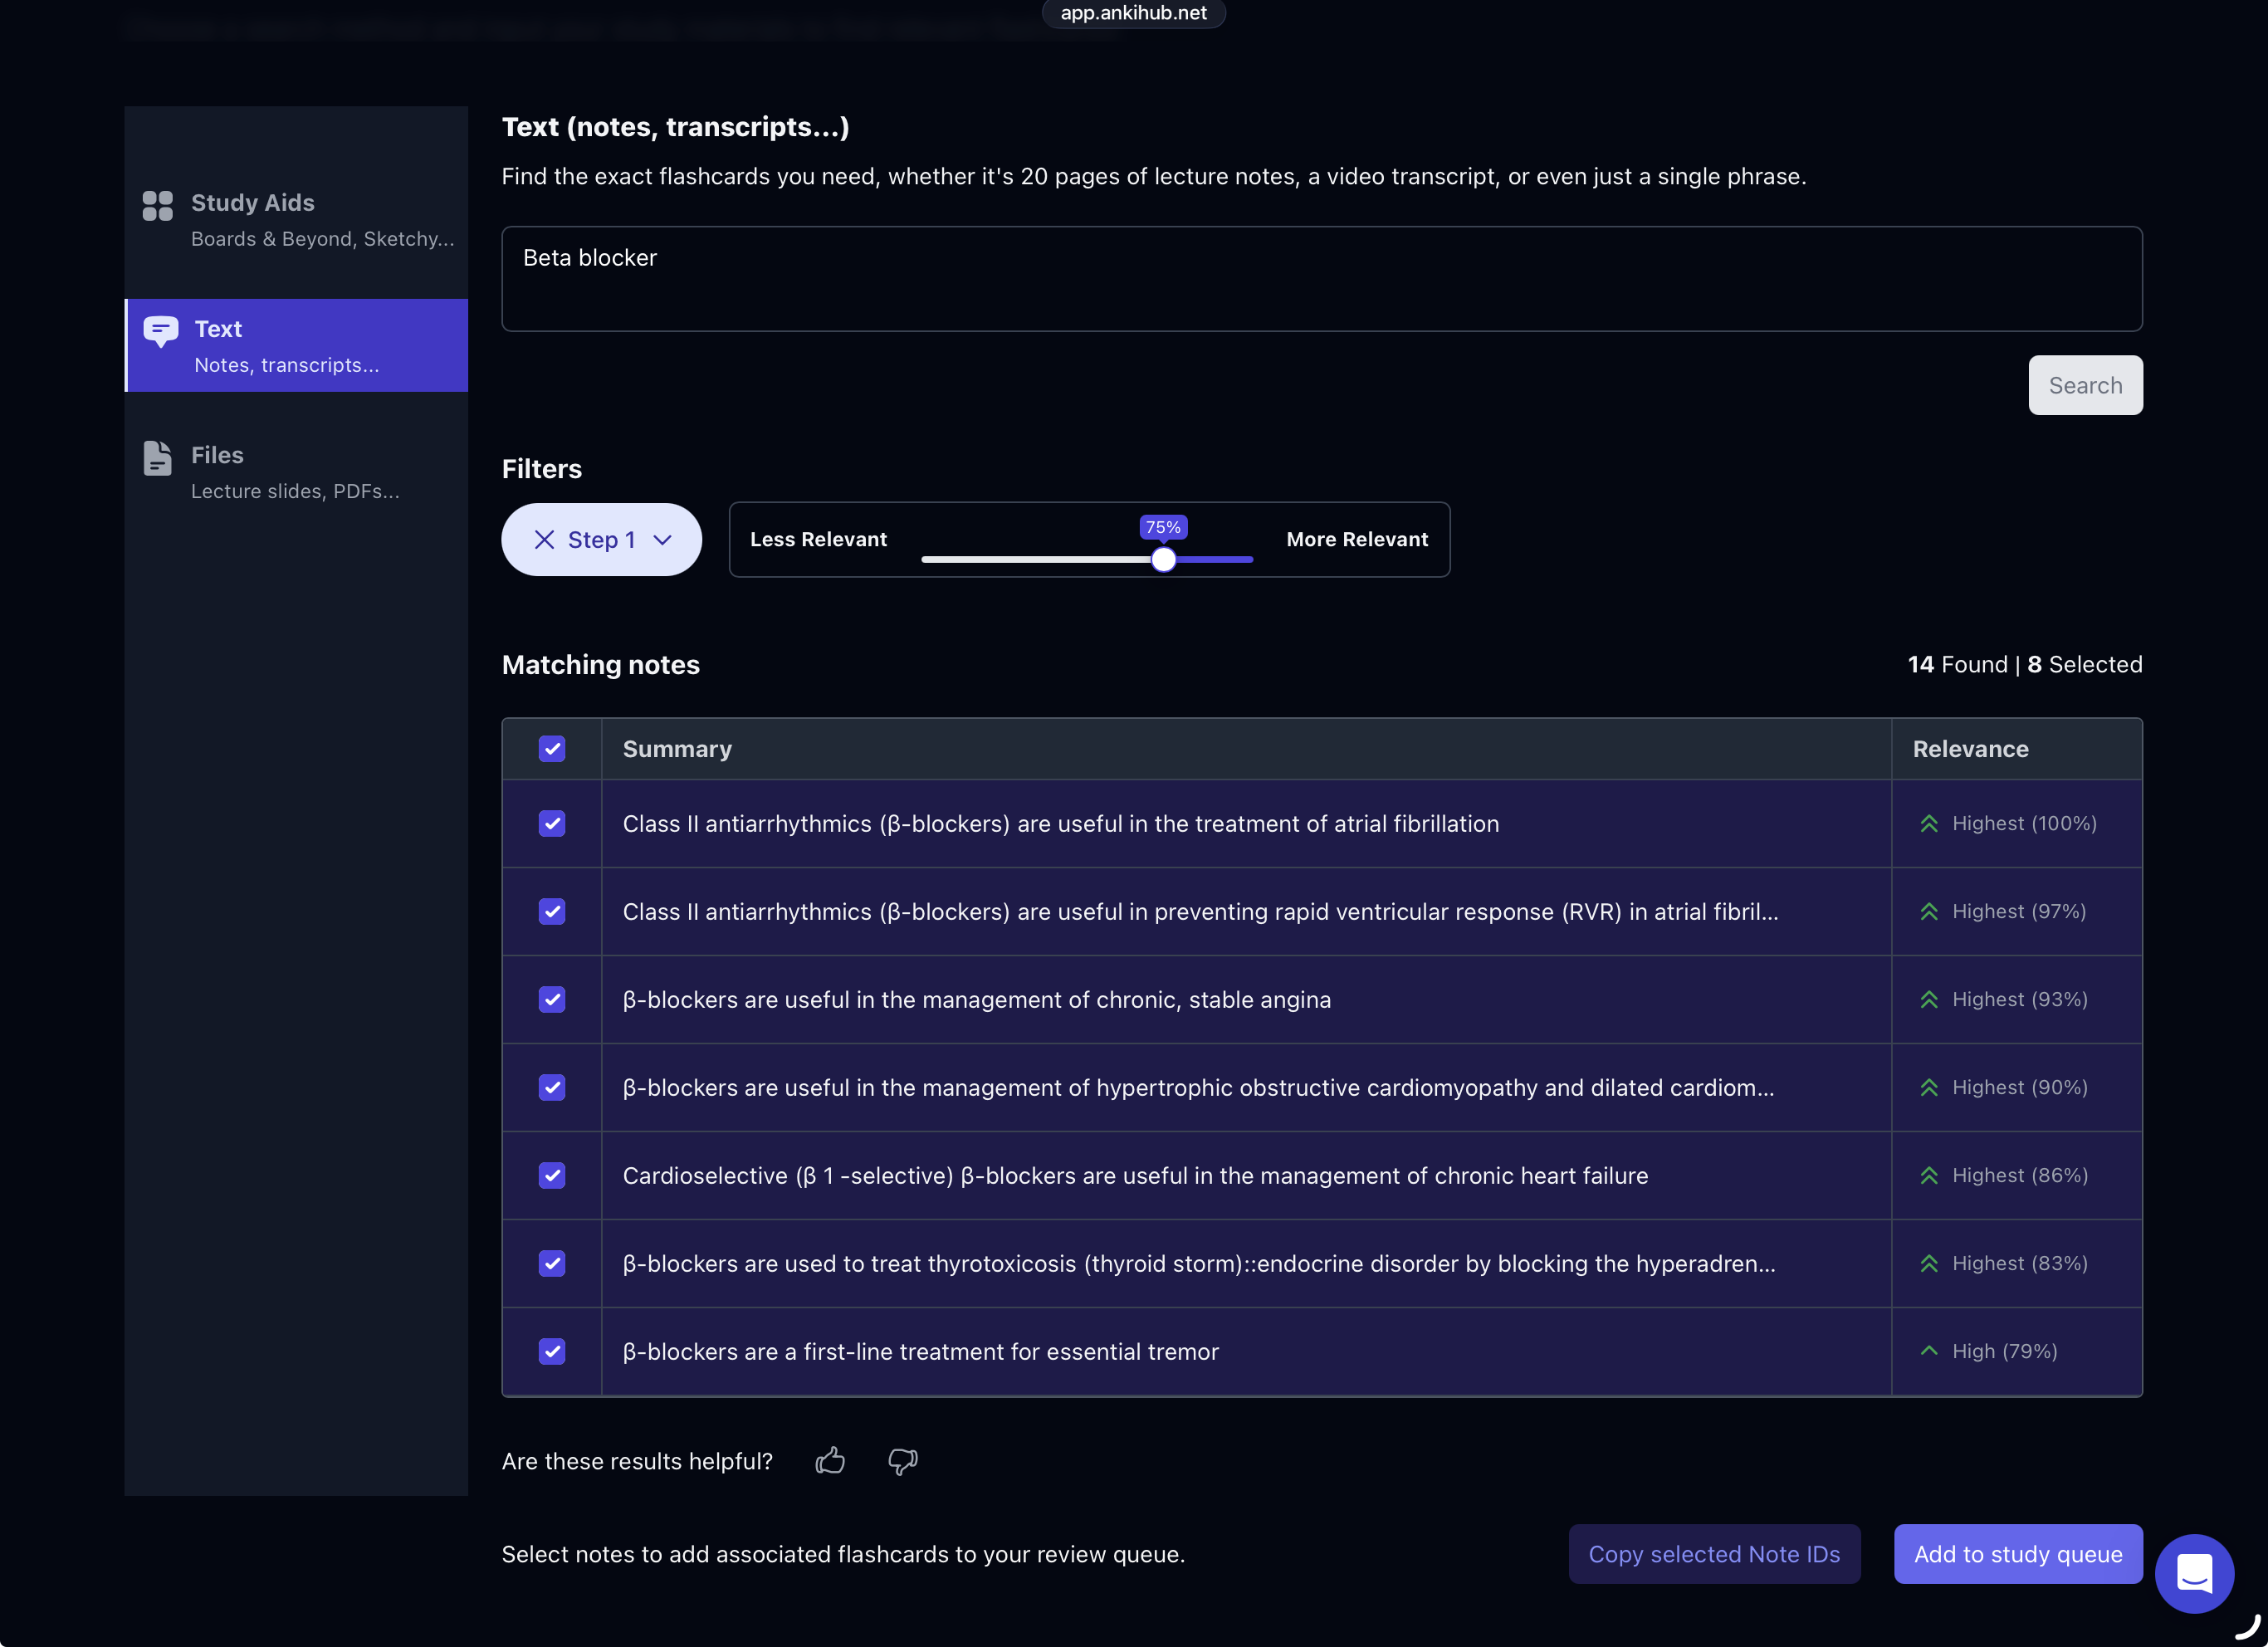
Task: Click the Highest (83%) relevance value
Action: pos(2020,1264)
